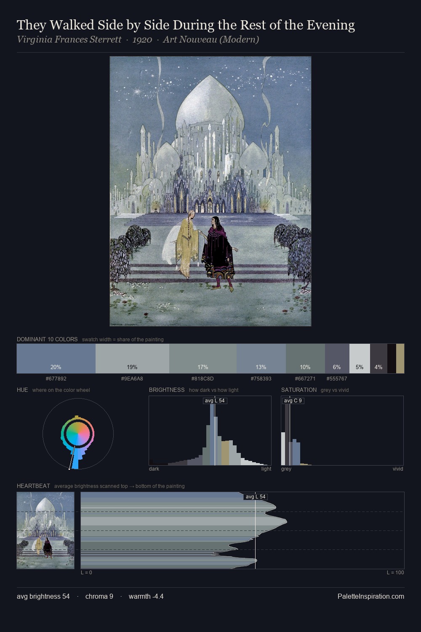Click the avg C 9 label

coord(293,401)
